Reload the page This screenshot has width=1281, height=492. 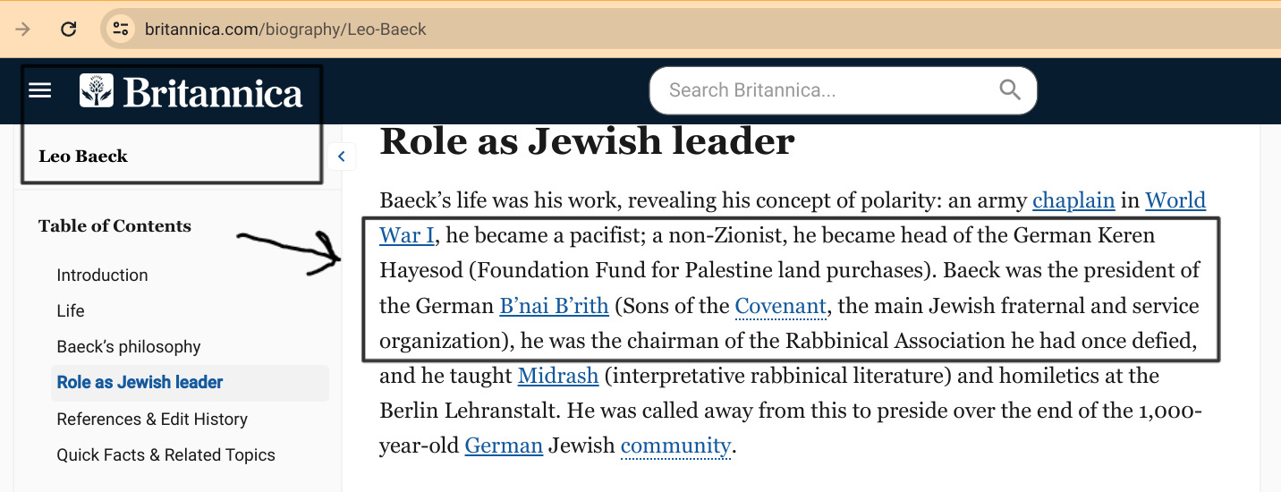coord(68,30)
